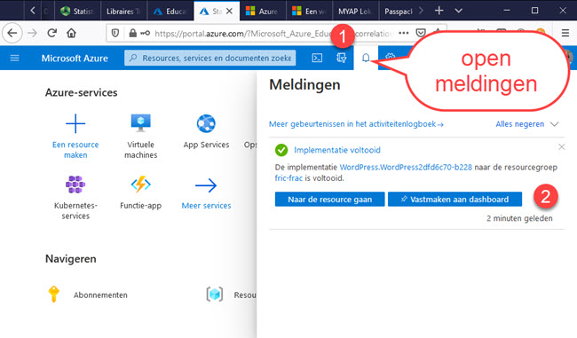This screenshot has width=577, height=338.
Task: Click Vastmaken aan dashboard button
Action: [454, 200]
